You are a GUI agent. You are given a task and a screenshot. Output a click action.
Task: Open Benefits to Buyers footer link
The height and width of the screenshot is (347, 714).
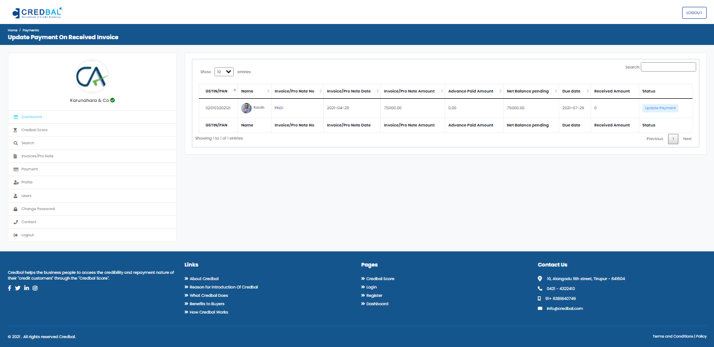(x=207, y=304)
